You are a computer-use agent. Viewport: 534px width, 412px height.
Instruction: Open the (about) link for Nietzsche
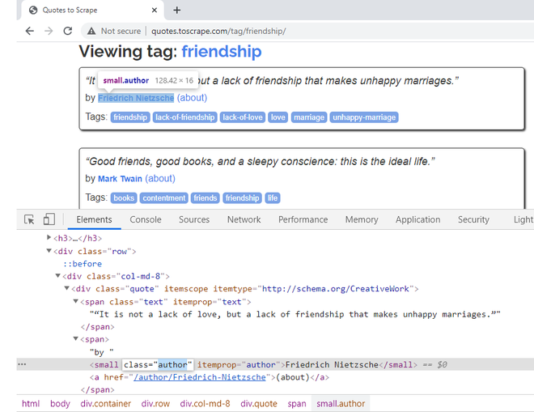coord(192,98)
